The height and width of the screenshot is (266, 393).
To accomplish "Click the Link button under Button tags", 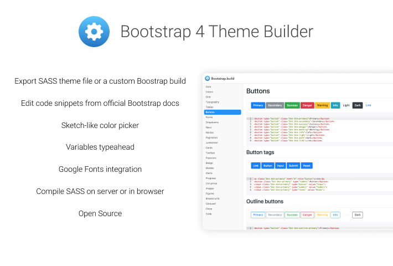I will (256, 166).
